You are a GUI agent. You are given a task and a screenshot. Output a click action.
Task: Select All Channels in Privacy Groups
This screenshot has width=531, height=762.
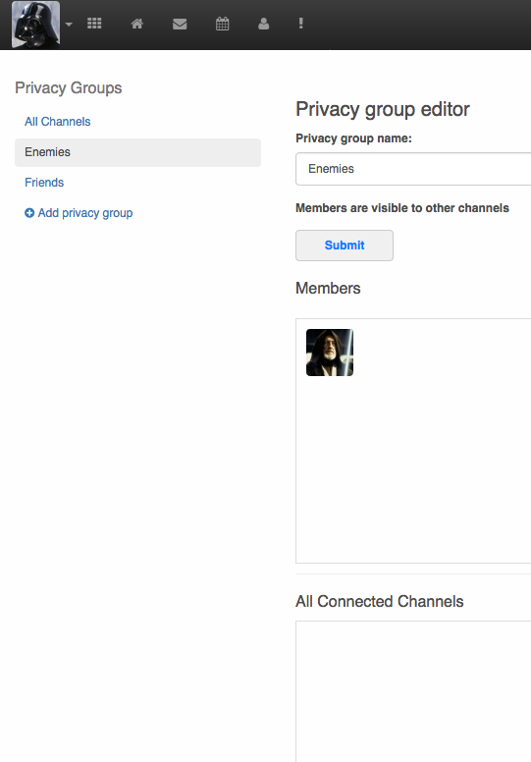click(x=58, y=122)
